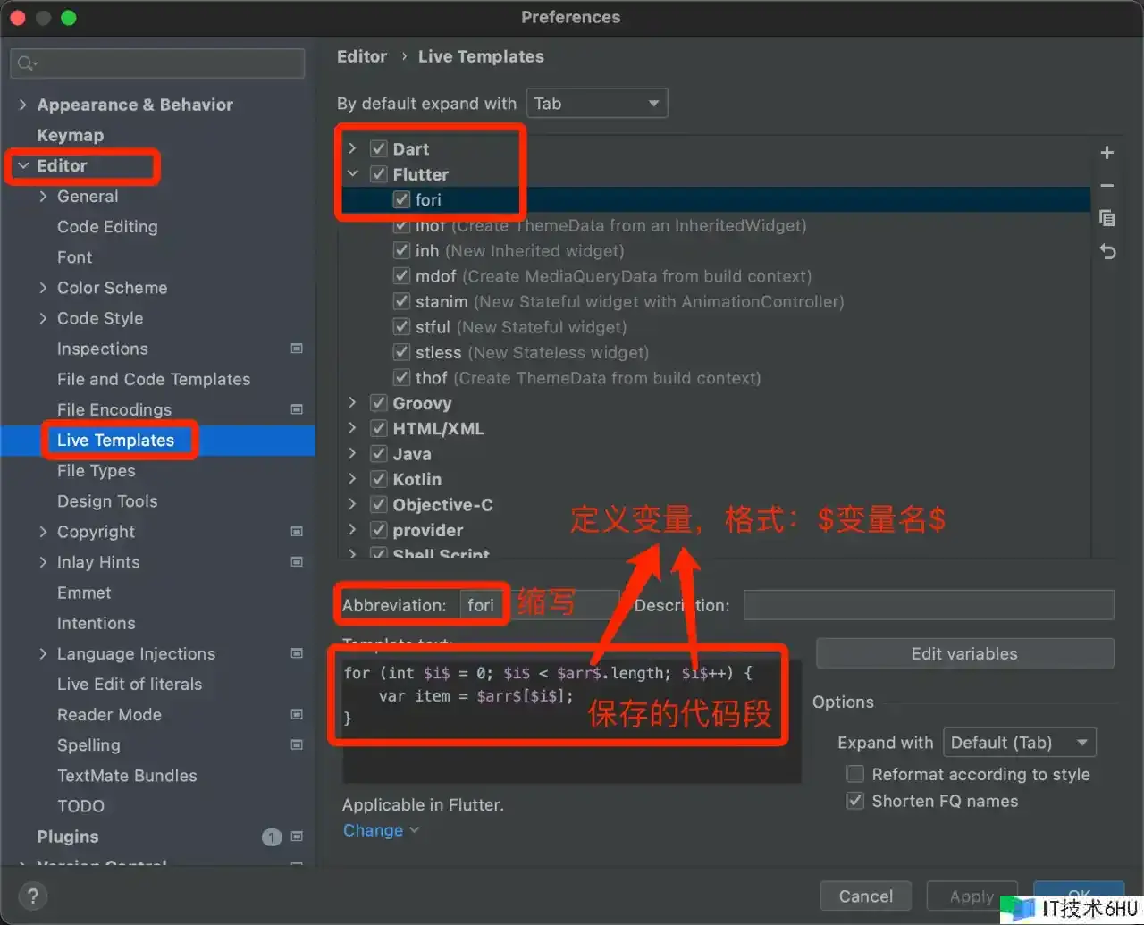Expand the Code Style settings node

click(43, 318)
